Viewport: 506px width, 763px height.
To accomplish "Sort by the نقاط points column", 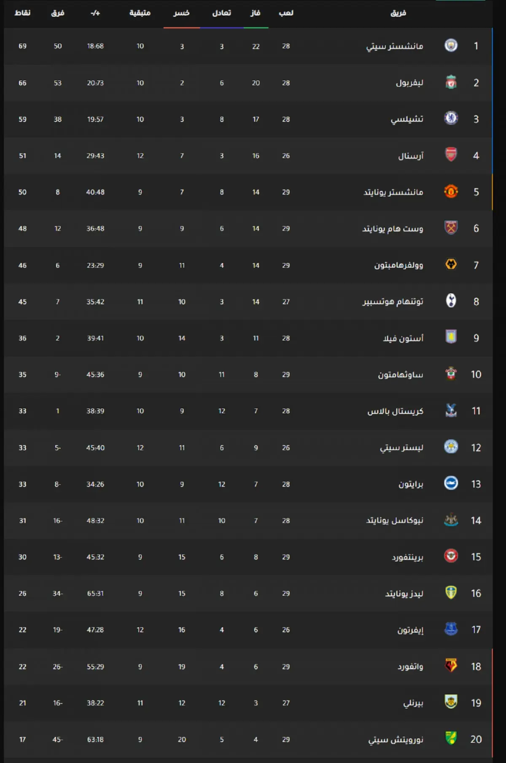I will click(x=22, y=13).
